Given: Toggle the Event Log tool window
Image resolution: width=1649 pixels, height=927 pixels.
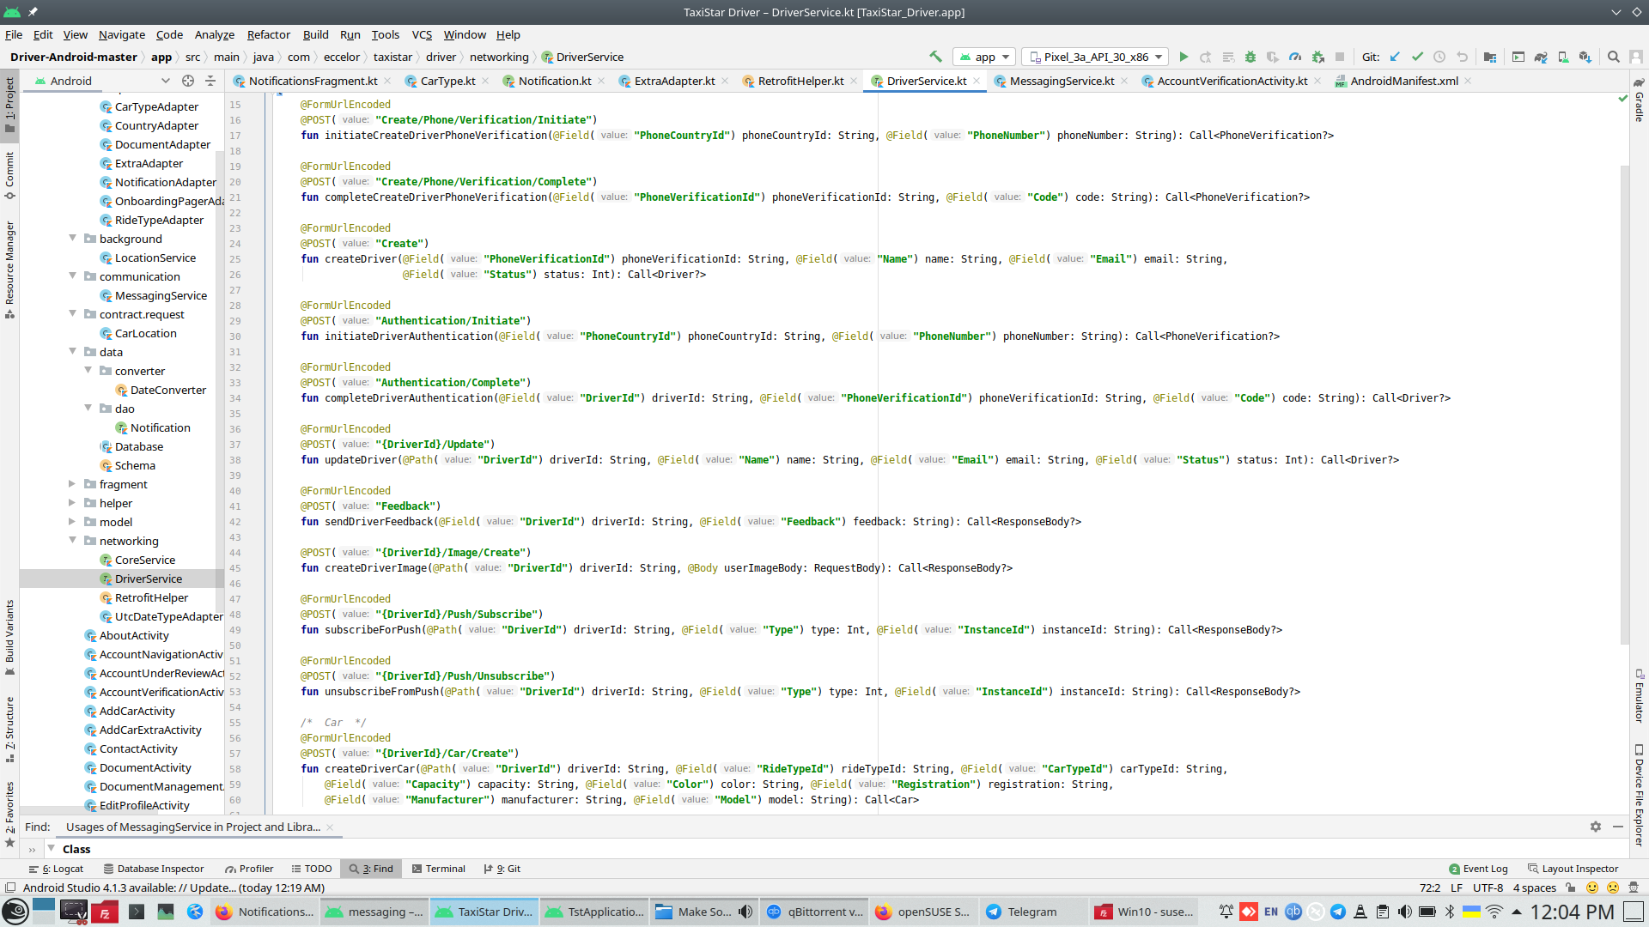Looking at the screenshot, I should [x=1478, y=869].
